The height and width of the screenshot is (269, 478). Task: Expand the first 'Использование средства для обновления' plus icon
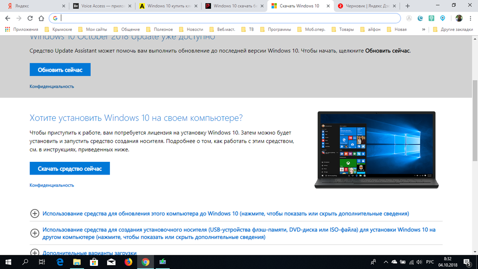point(35,214)
